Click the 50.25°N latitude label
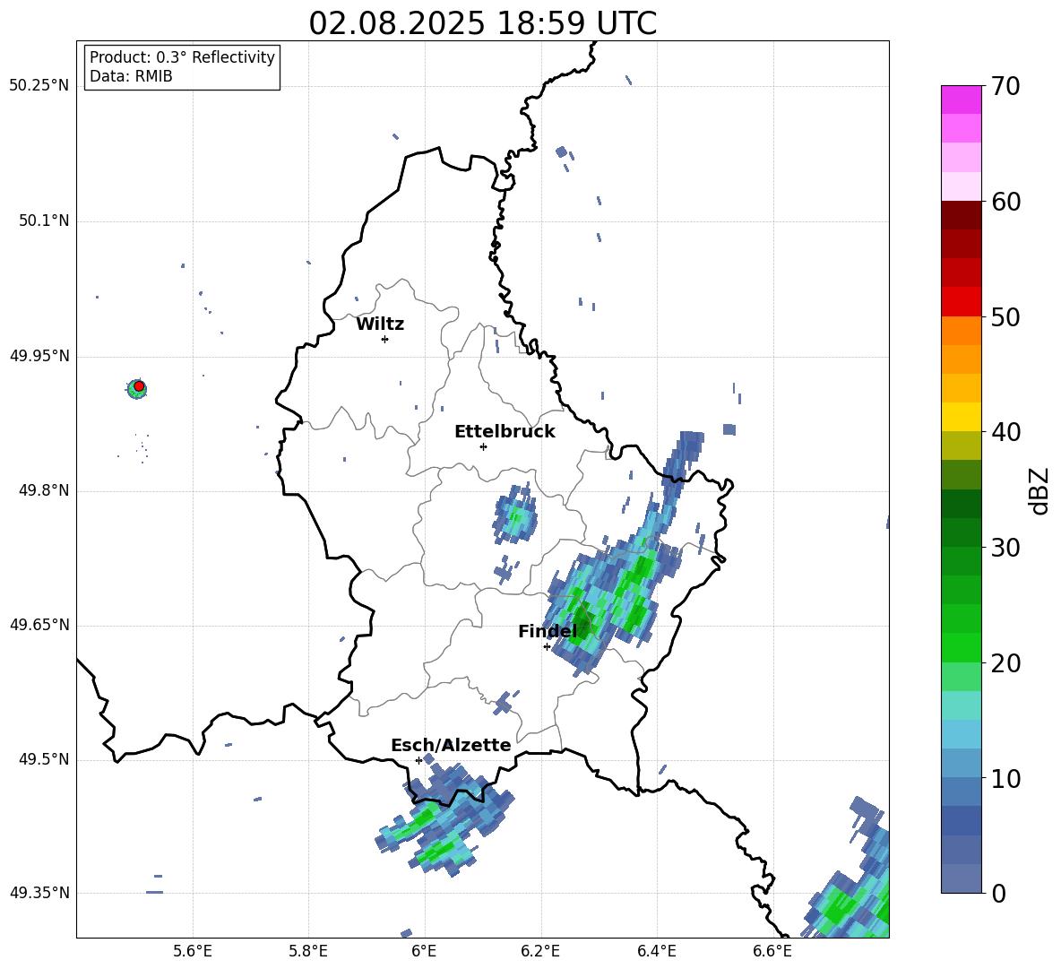The height and width of the screenshot is (969, 1061). coord(39,86)
